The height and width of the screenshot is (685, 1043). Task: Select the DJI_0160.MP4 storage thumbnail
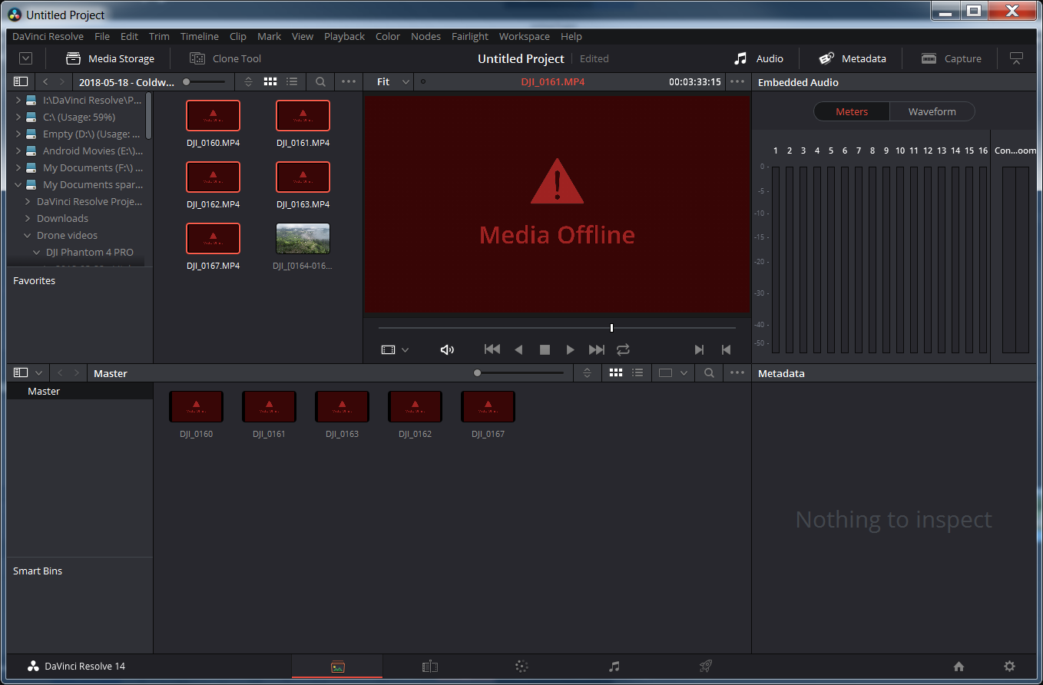coord(213,115)
